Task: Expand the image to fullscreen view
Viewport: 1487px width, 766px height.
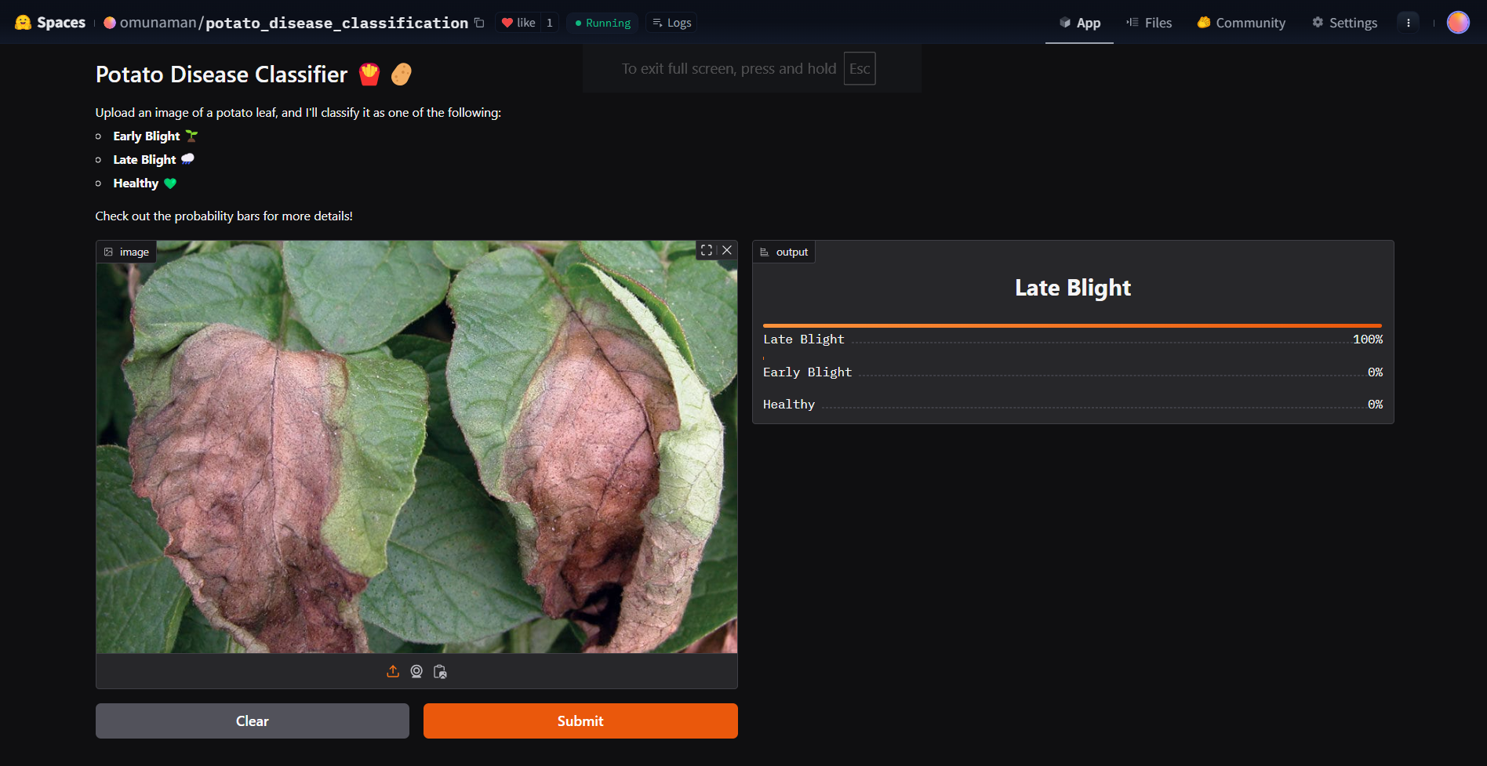Action: [x=707, y=250]
